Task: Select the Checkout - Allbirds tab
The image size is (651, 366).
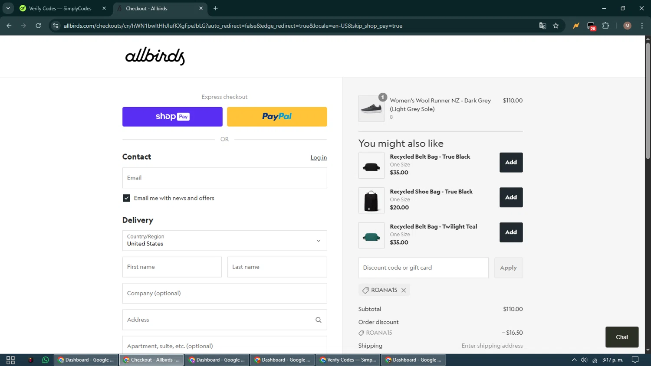Action: pyautogui.click(x=159, y=8)
